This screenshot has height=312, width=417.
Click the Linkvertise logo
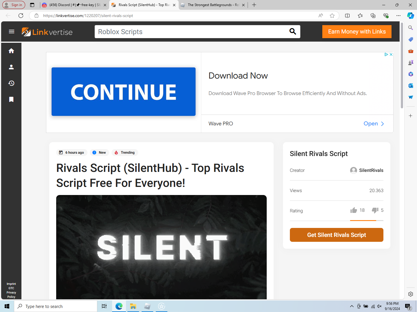point(47,32)
